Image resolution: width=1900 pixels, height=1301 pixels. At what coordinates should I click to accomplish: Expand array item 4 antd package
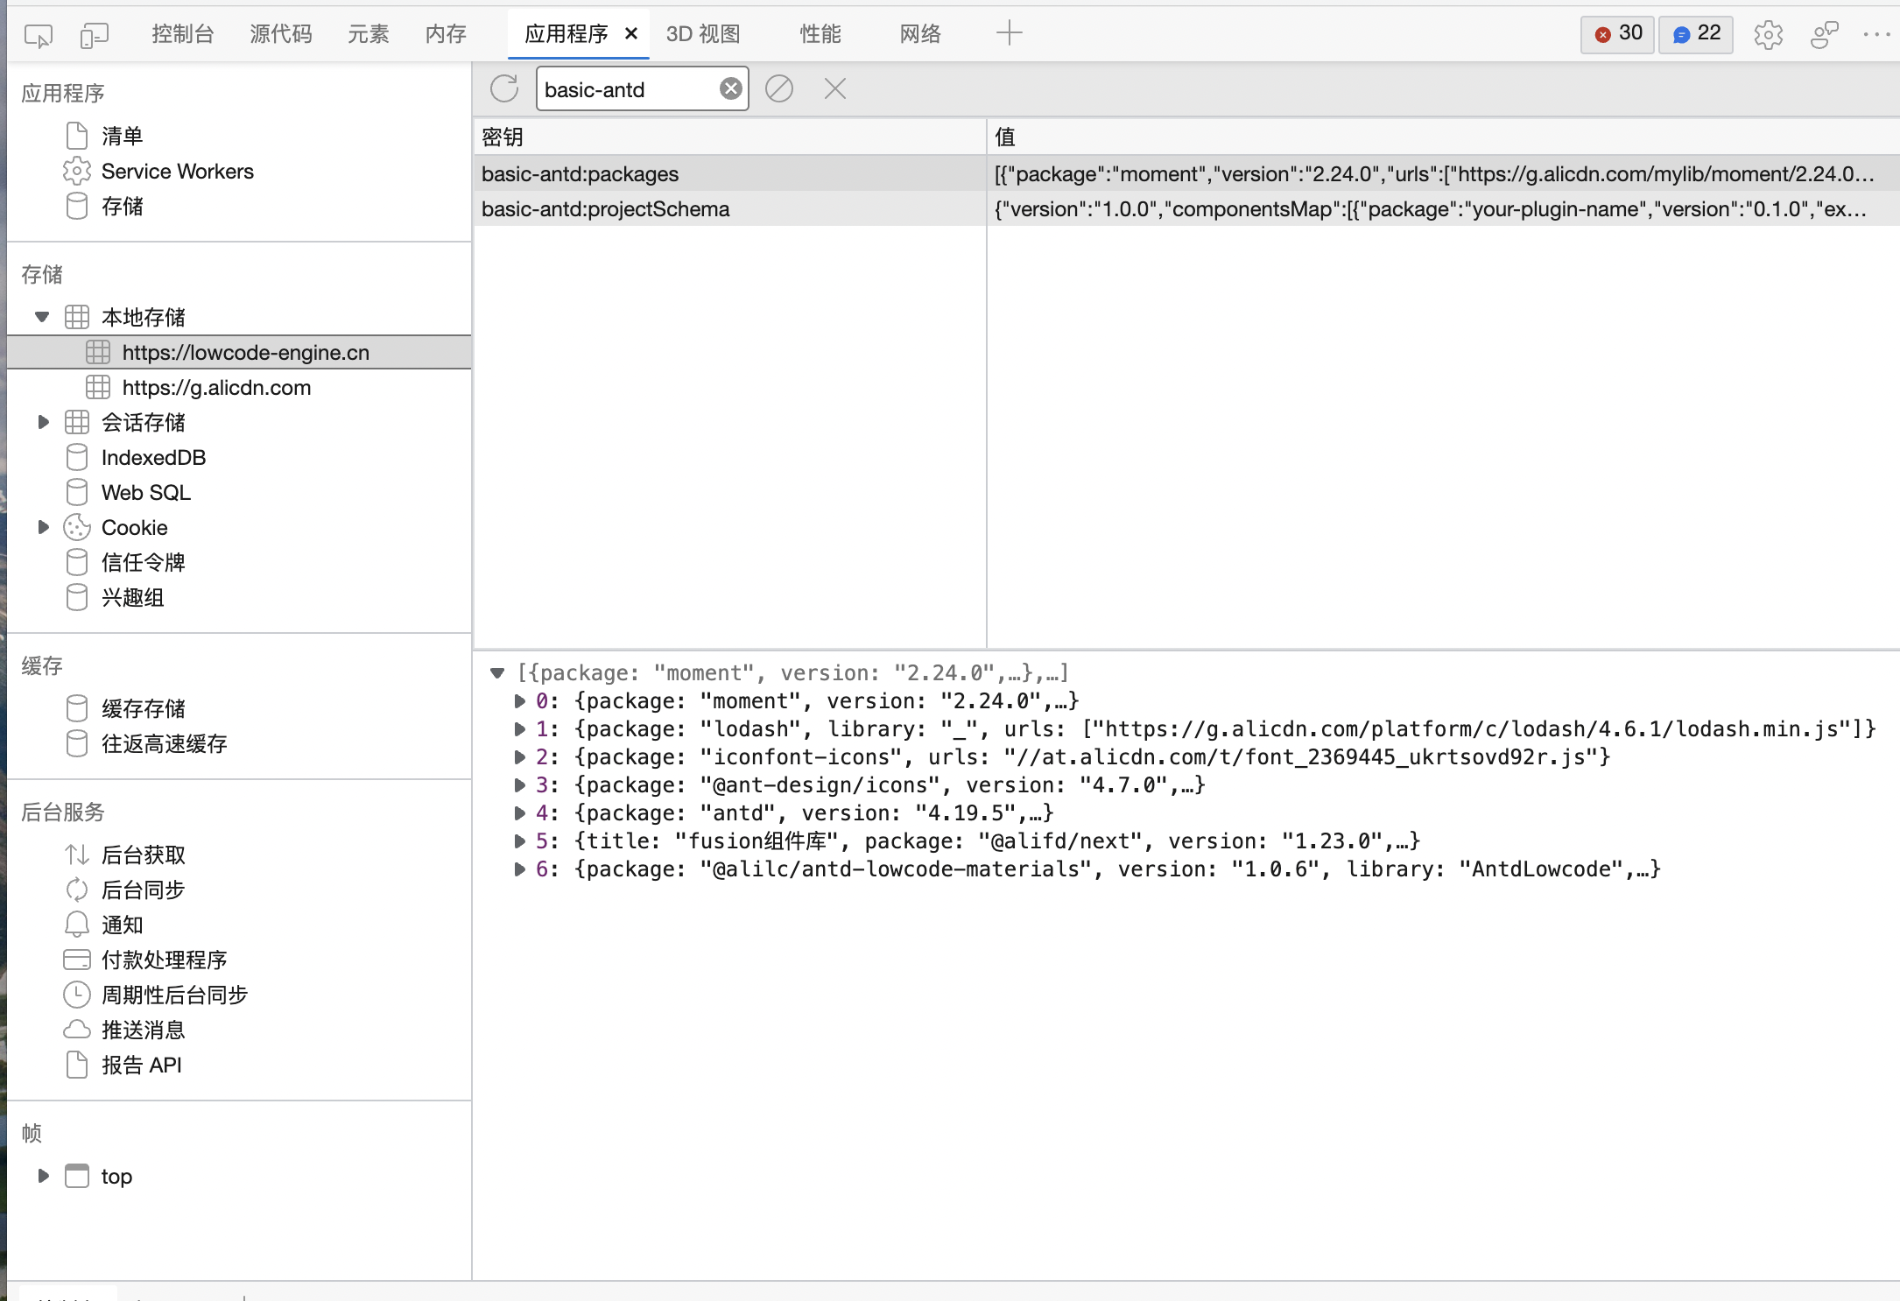pos(519,813)
